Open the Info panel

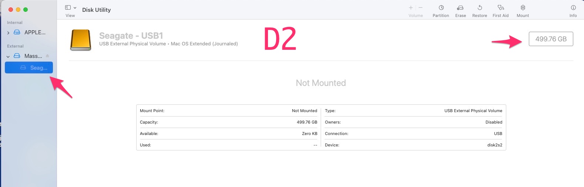click(x=573, y=11)
